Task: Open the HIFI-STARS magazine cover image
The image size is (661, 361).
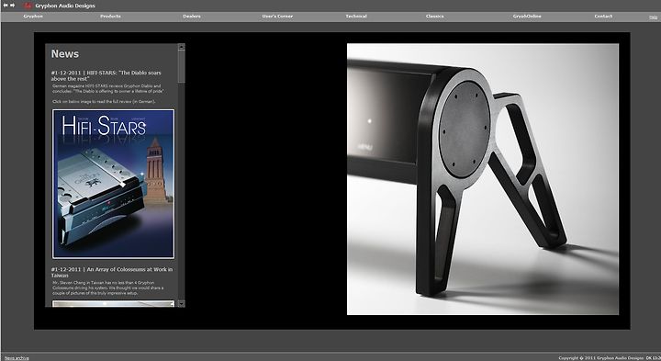Action: click(x=113, y=184)
